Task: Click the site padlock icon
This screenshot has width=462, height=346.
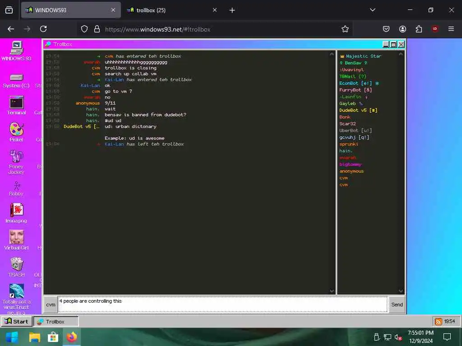Action: pyautogui.click(x=97, y=29)
